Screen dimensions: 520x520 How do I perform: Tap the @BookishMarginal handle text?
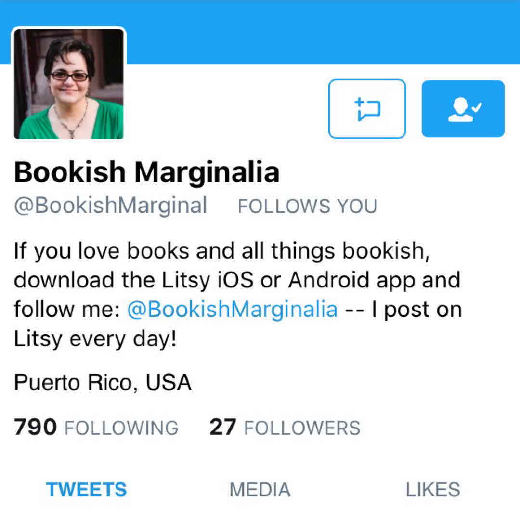tap(110, 205)
